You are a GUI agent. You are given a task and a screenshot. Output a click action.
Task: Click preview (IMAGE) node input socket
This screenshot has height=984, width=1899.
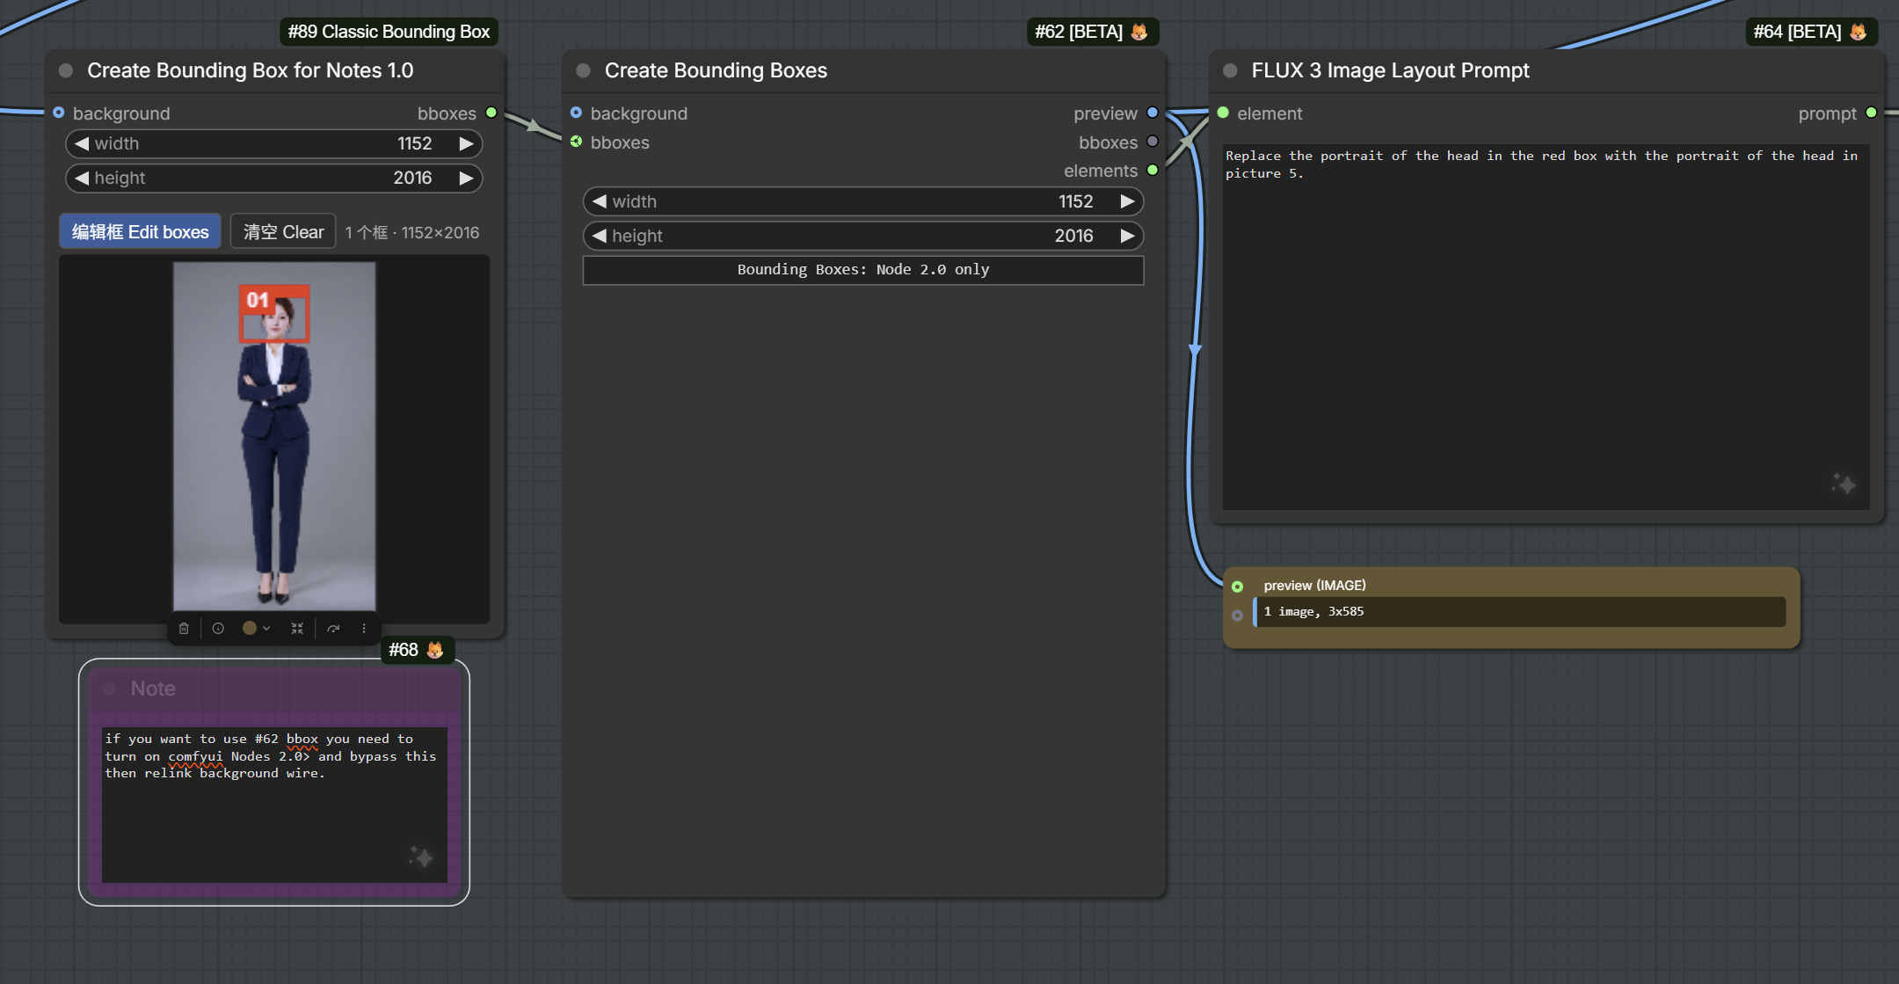click(1238, 587)
